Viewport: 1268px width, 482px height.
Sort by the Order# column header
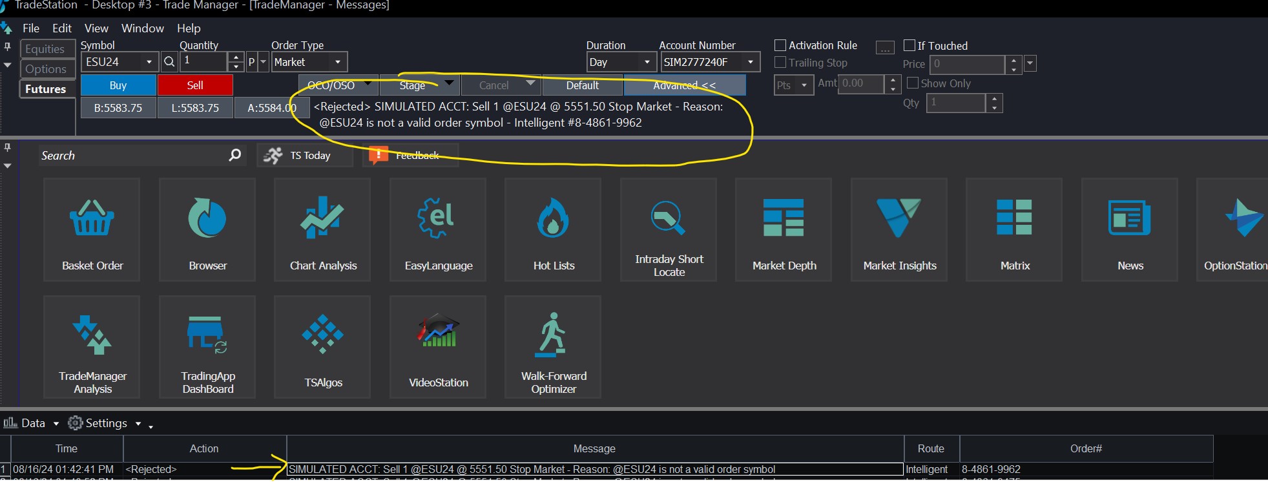(1086, 448)
